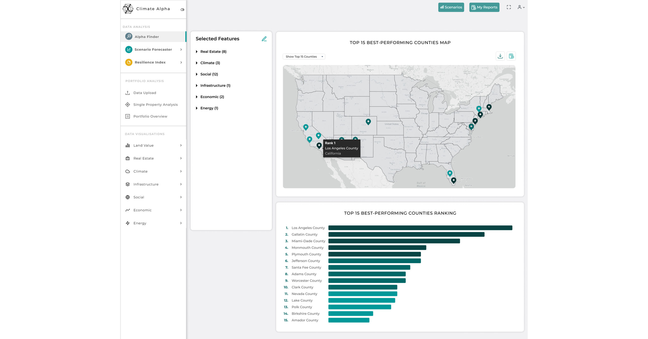Image resolution: width=648 pixels, height=339 pixels.
Task: Open My Reports
Action: tap(484, 7)
